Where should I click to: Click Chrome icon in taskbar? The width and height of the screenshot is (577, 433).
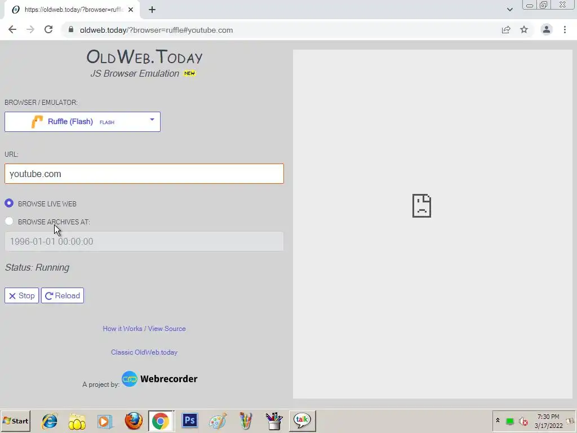pos(161,421)
